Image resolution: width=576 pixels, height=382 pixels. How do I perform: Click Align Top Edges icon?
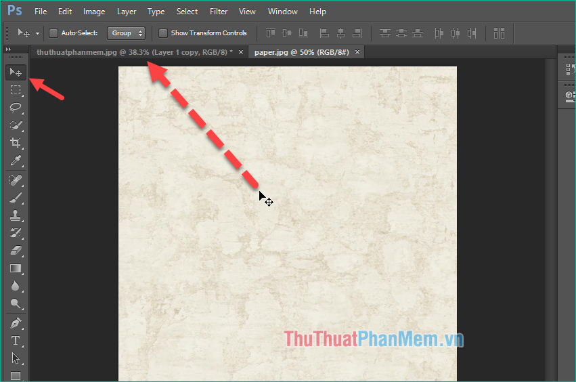271,33
